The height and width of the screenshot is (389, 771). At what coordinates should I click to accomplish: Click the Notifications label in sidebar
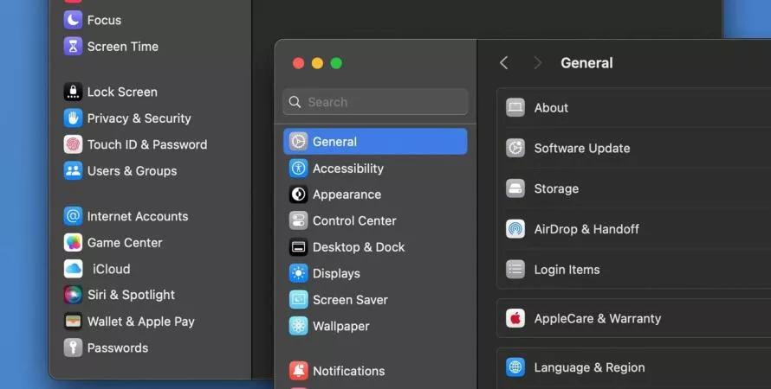pyautogui.click(x=348, y=371)
